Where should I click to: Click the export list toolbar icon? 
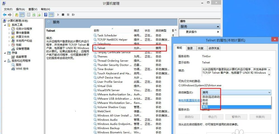point(39,14)
